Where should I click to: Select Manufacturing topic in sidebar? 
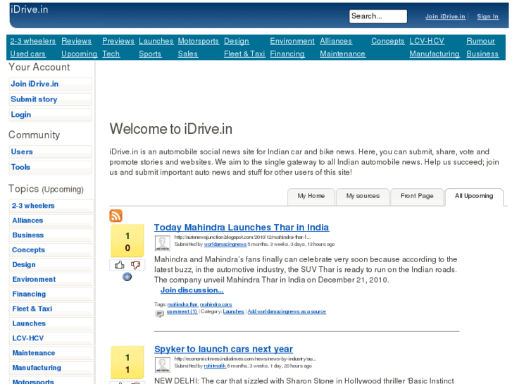[x=51, y=368]
